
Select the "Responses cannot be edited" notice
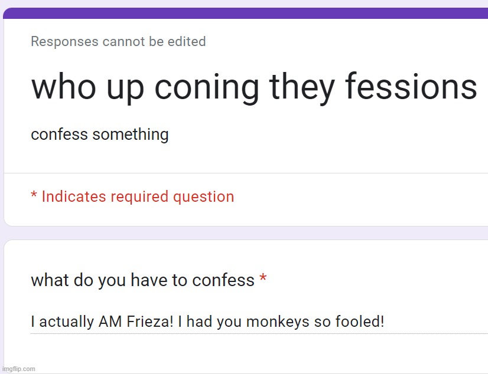pos(118,41)
